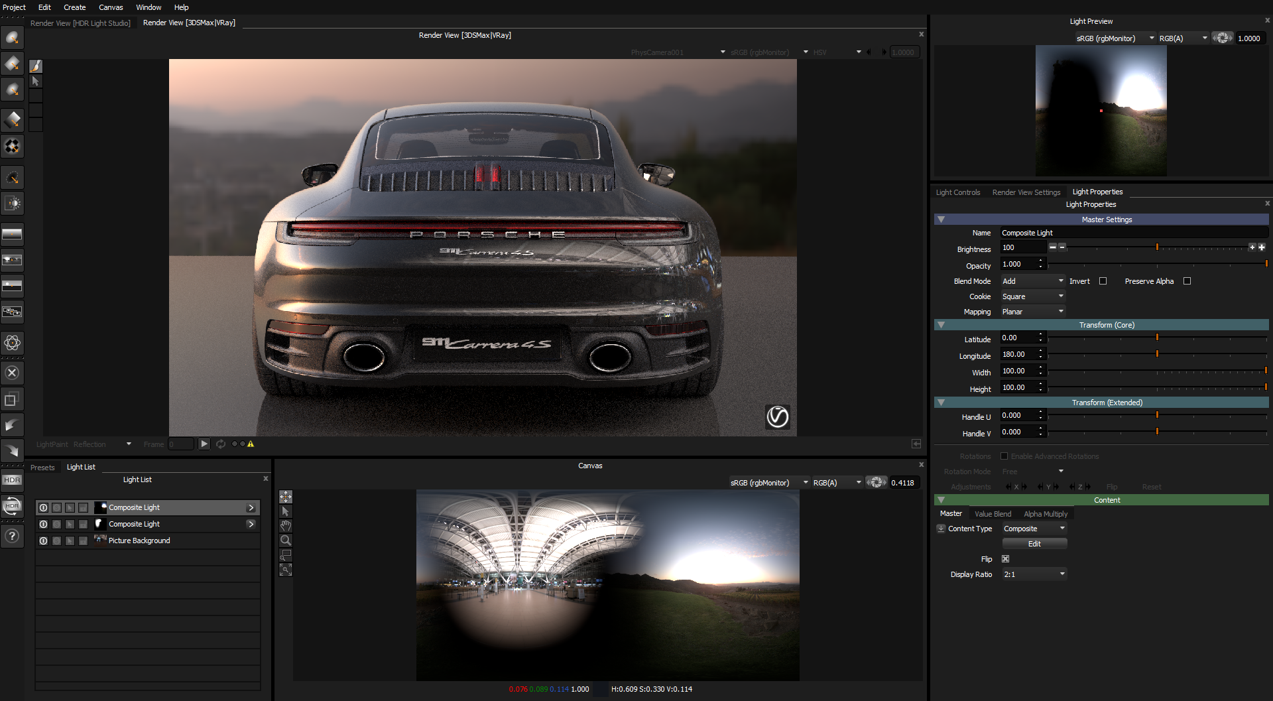Switch to the Presets tab
The height and width of the screenshot is (701, 1273).
tap(42, 468)
